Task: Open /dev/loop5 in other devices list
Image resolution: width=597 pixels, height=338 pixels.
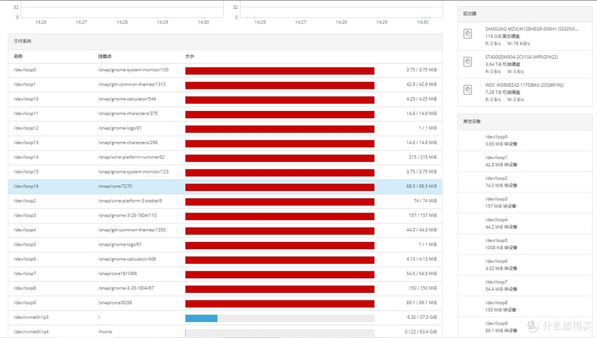Action: point(525,244)
